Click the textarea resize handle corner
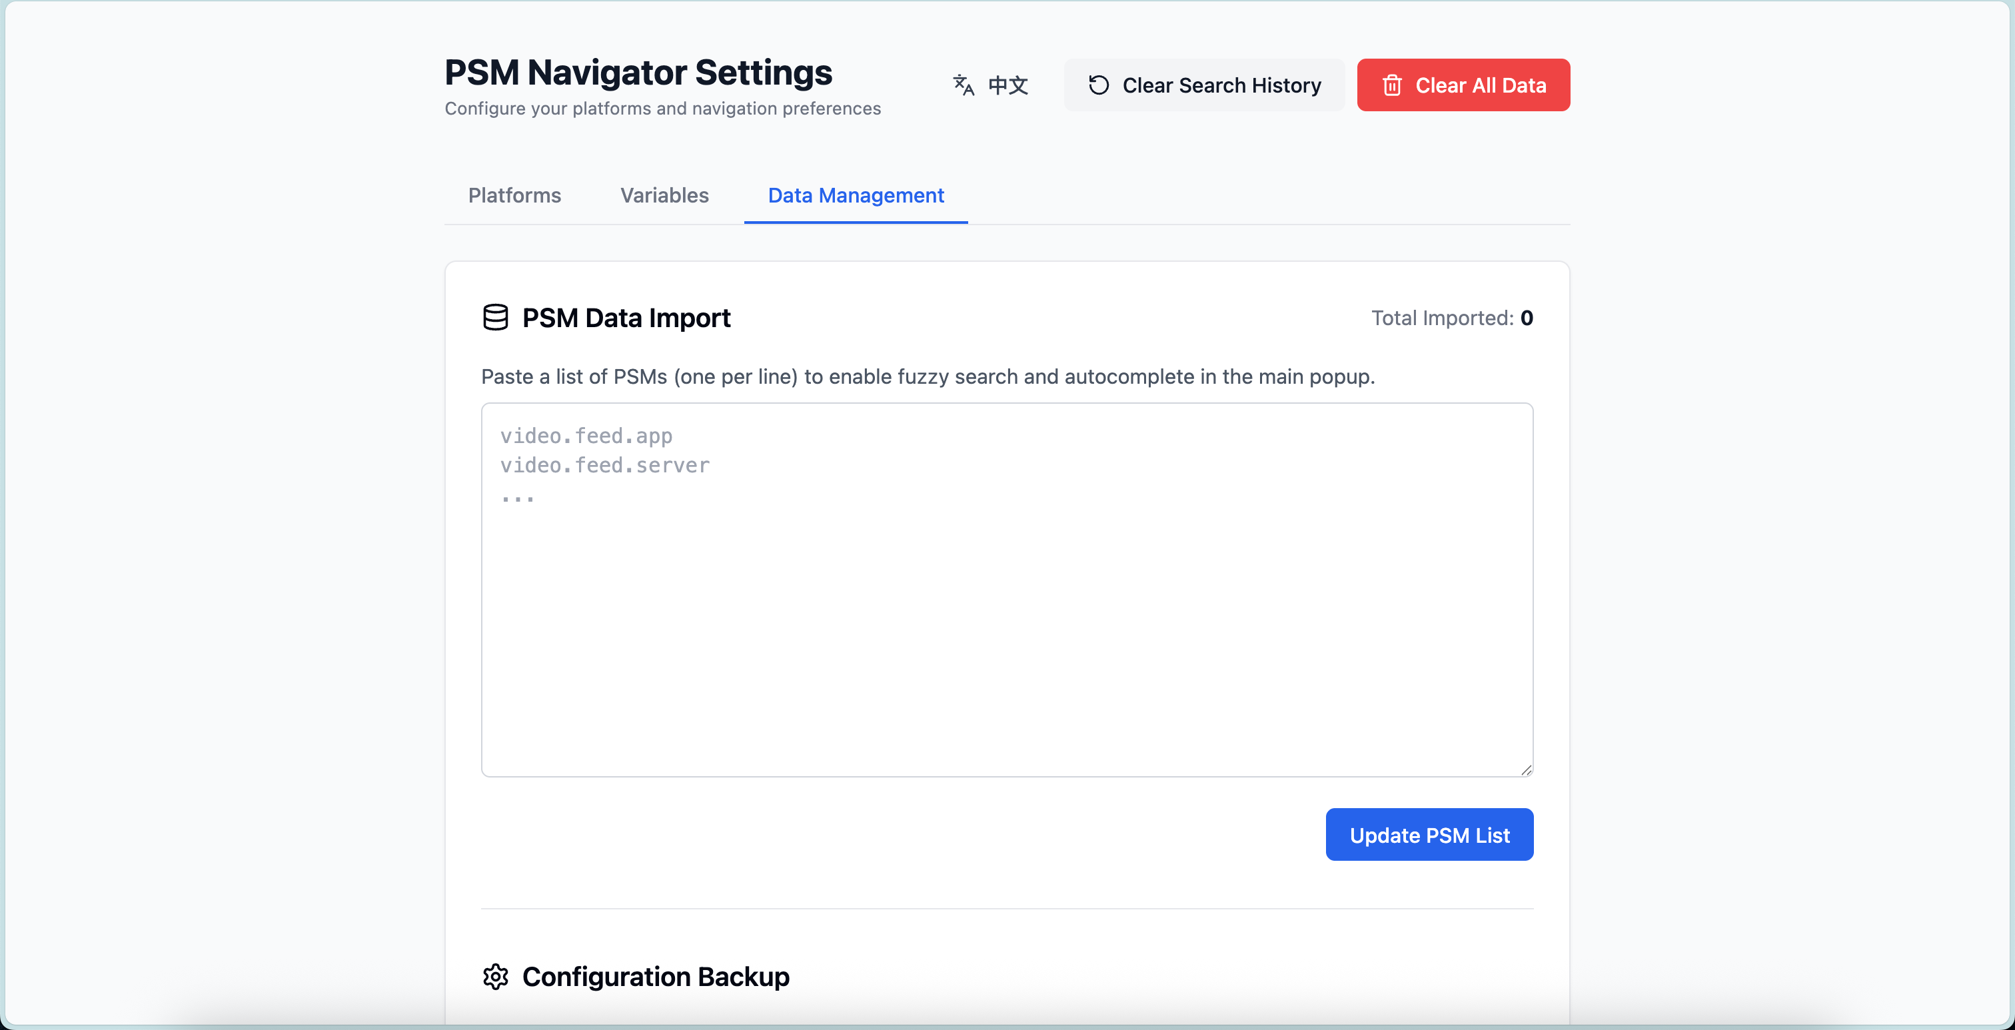The image size is (2015, 1030). 1525,770
